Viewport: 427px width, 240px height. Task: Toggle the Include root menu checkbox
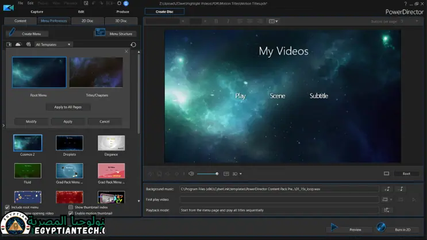click(7, 207)
